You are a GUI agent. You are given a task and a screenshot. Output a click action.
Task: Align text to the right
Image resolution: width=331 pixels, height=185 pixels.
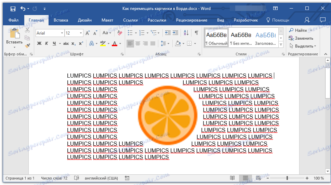(145, 43)
